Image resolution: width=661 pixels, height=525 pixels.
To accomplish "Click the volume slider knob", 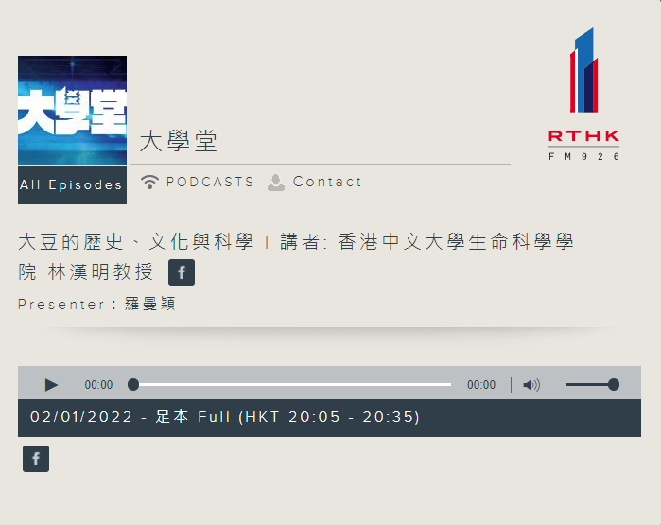I will point(614,385).
